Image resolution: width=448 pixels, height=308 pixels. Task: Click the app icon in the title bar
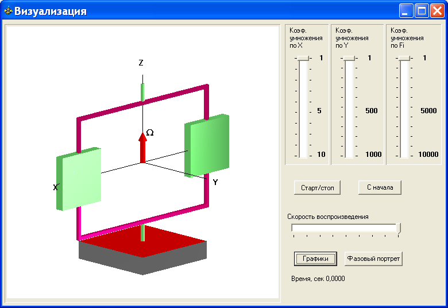click(x=8, y=11)
